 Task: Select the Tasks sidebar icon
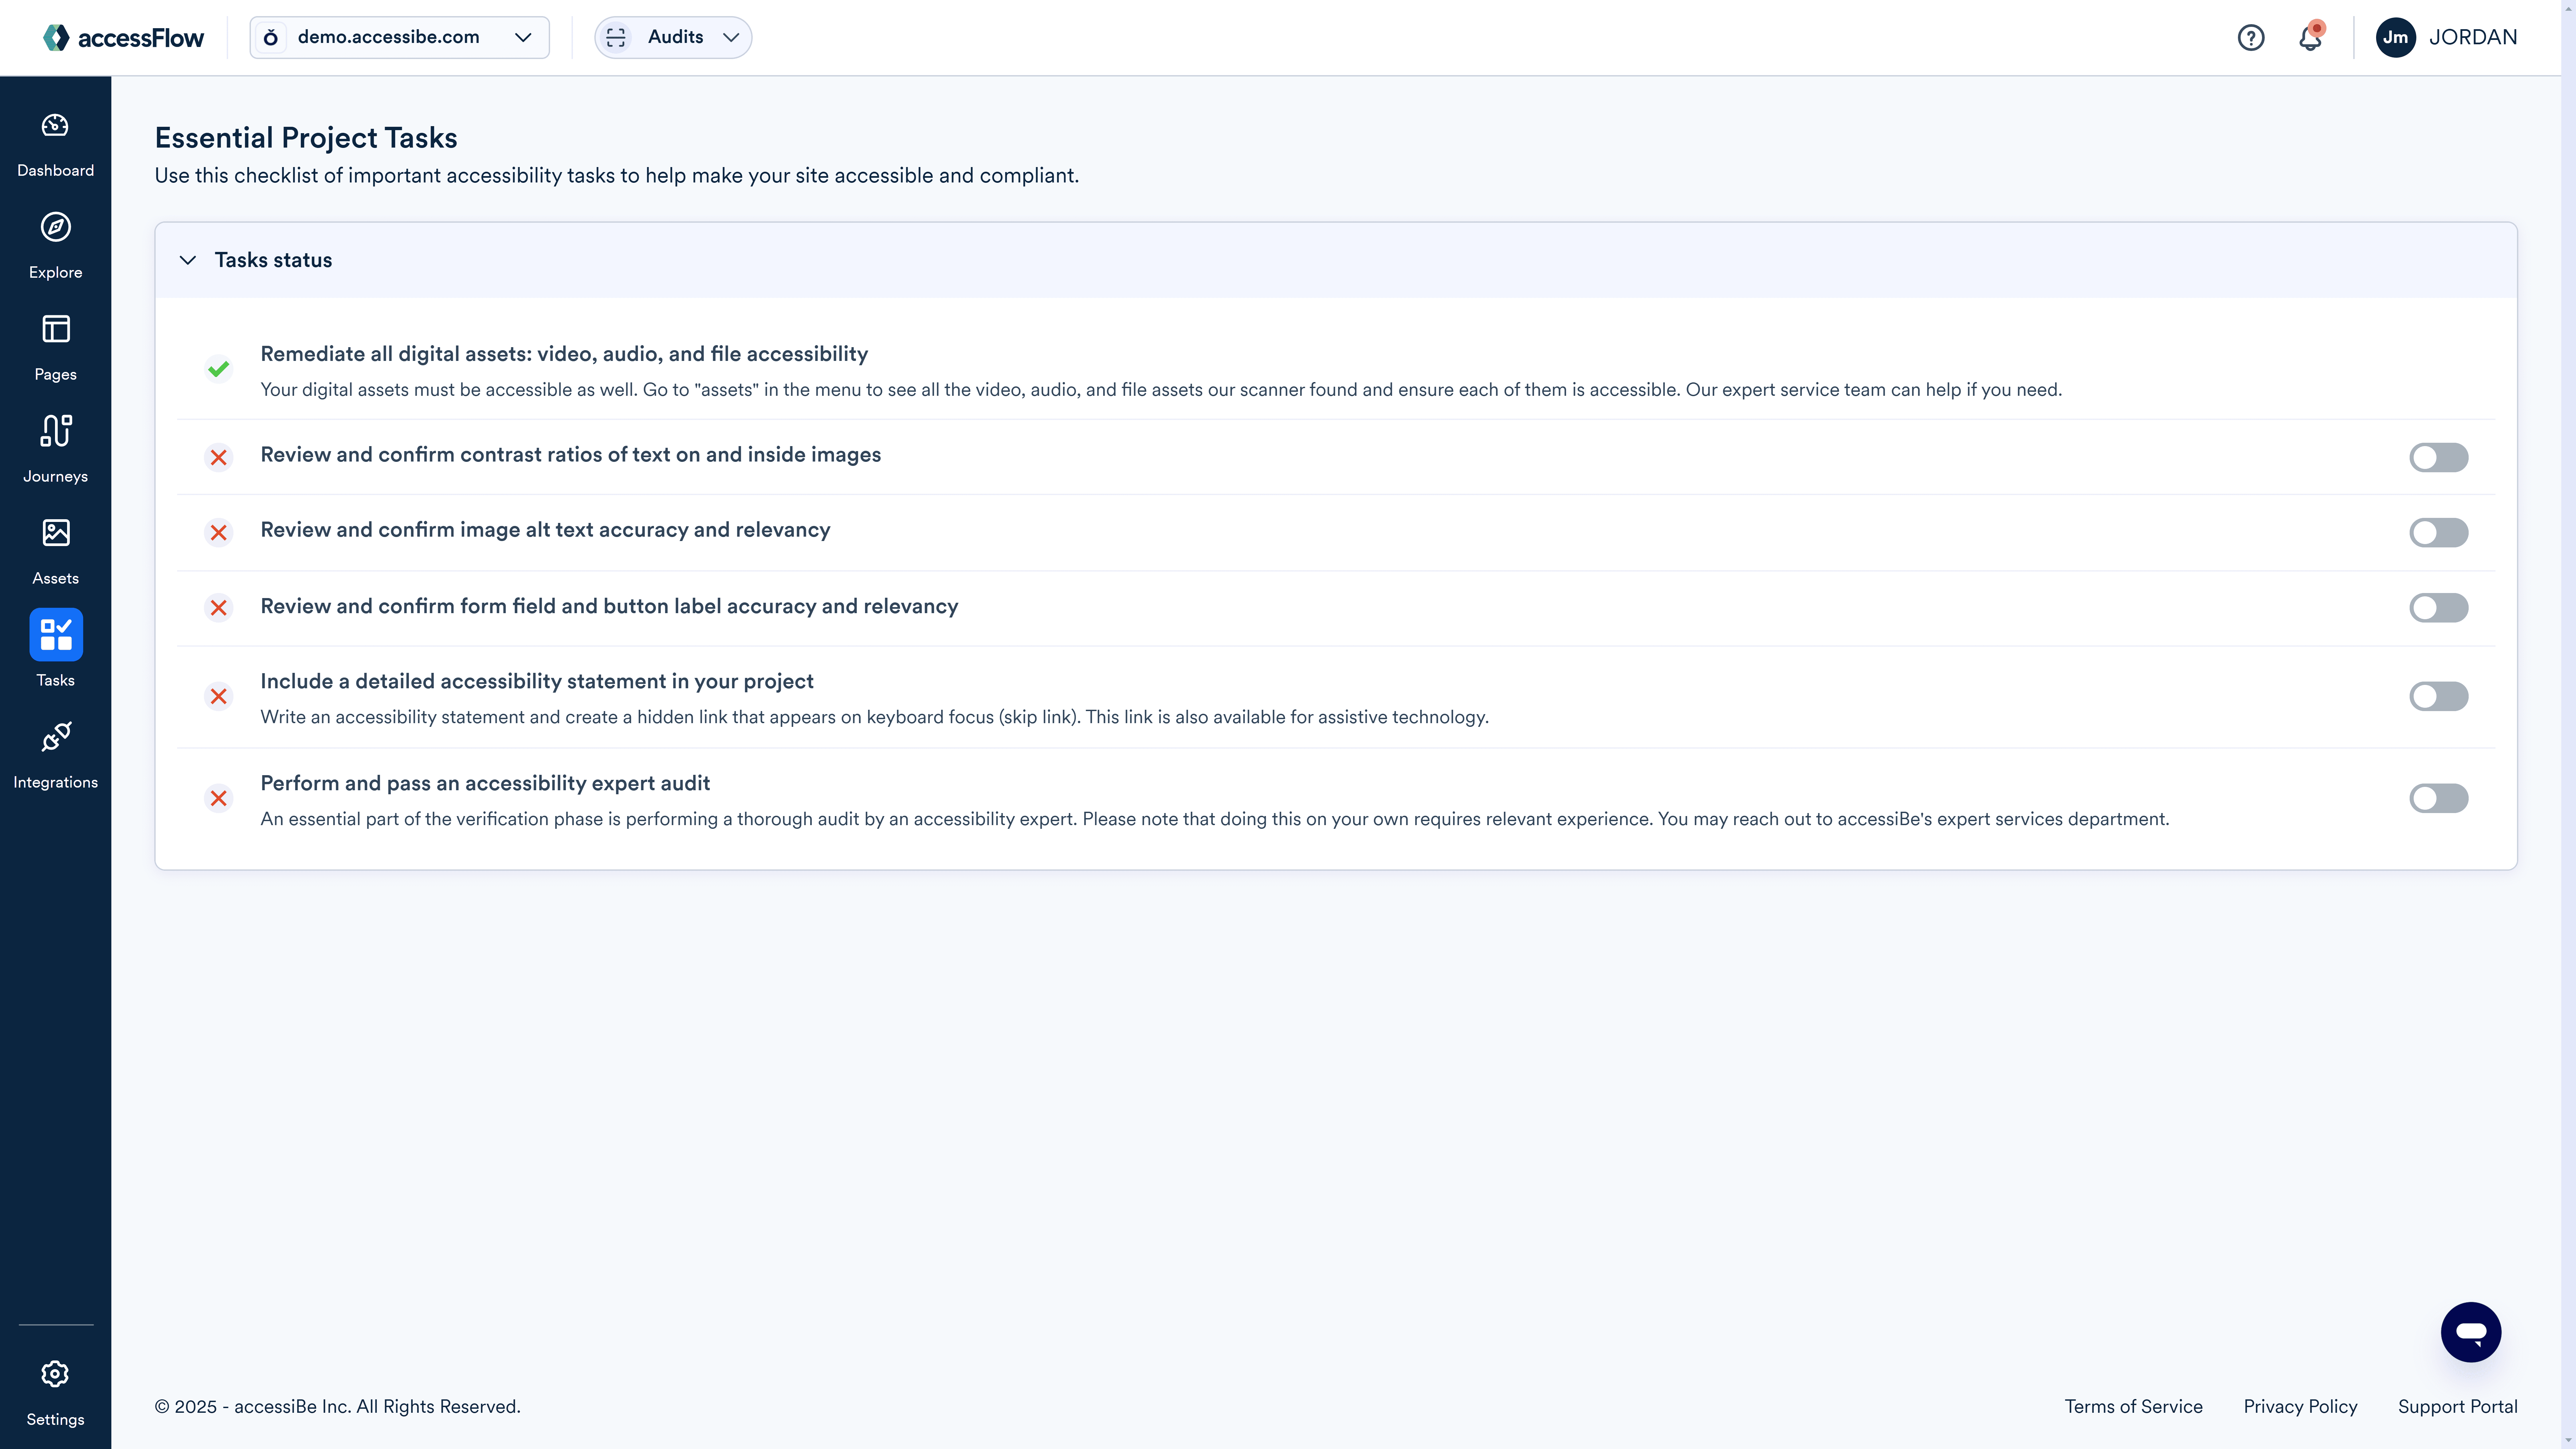point(56,635)
